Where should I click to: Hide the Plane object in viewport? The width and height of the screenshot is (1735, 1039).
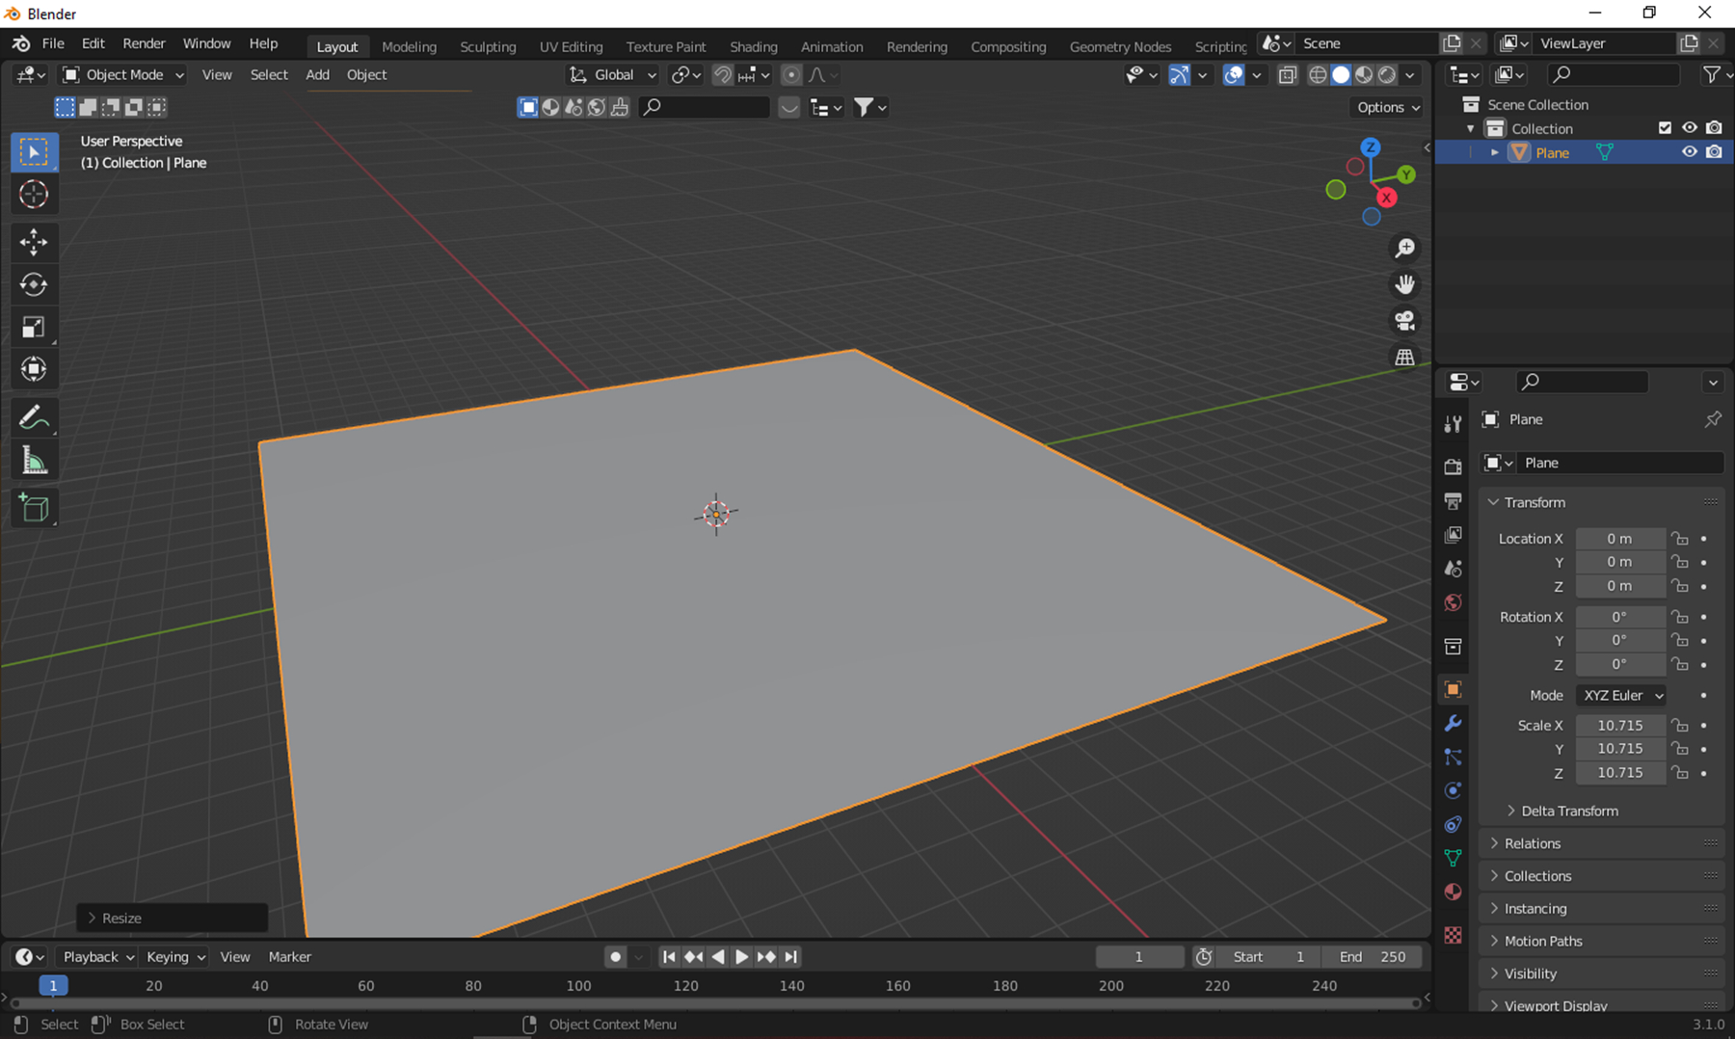(1690, 152)
